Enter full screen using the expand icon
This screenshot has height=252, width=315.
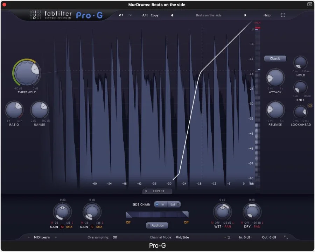point(283,15)
